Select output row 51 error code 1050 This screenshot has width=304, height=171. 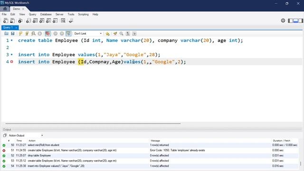click(x=150, y=150)
